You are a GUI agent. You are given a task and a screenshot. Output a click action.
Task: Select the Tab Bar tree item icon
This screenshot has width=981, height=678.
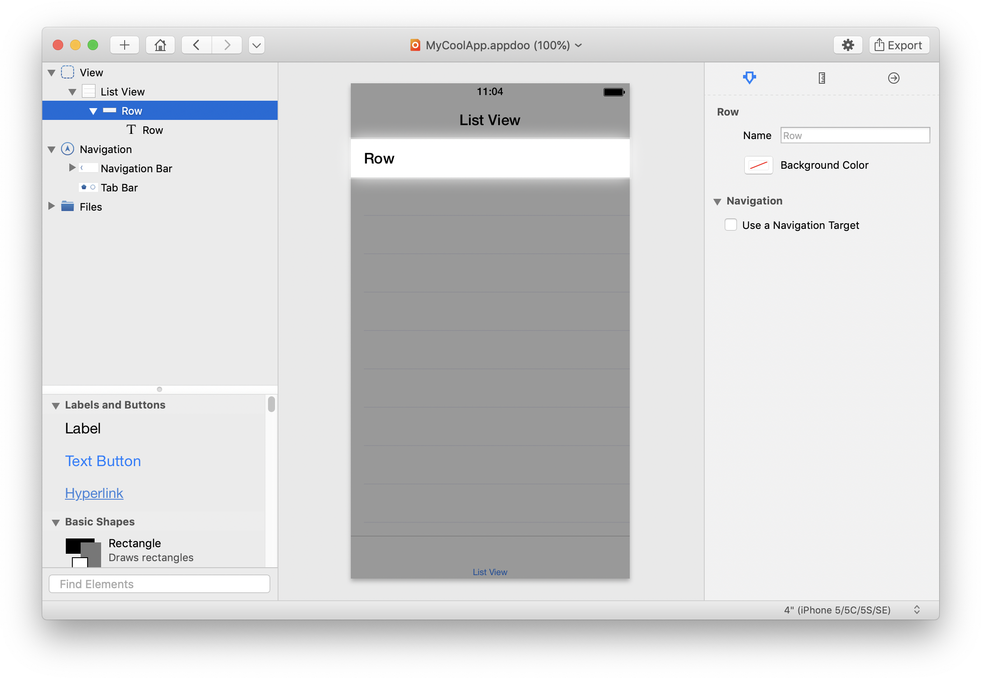(88, 187)
